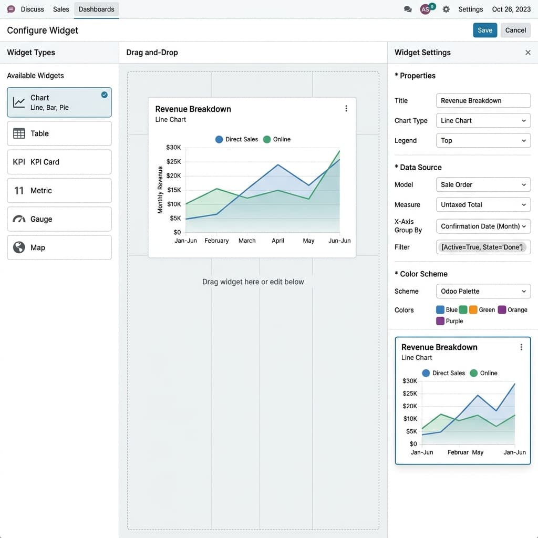Open the Measure dropdown showing Untaxed Total
Viewport: 538px width, 538px height.
coord(483,204)
